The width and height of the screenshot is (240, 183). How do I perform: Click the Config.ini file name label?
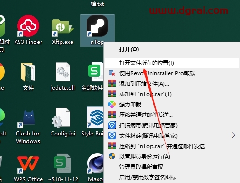click(63, 134)
